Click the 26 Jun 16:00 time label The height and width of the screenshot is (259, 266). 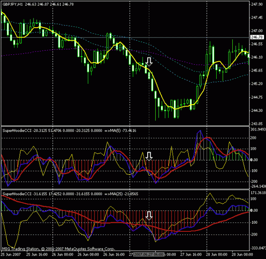pos(114,254)
